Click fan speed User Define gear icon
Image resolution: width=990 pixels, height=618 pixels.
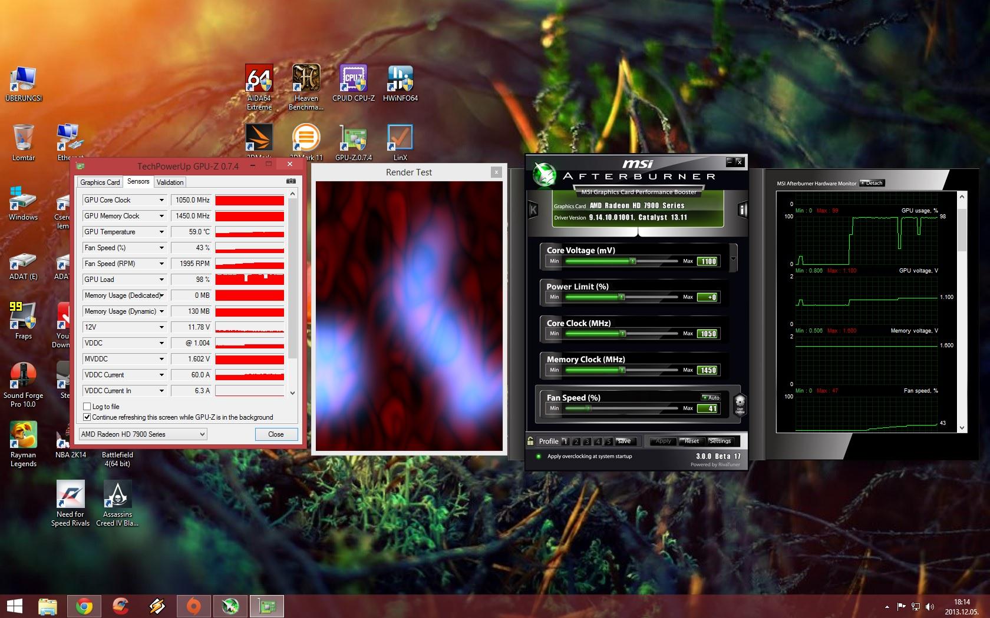point(740,404)
